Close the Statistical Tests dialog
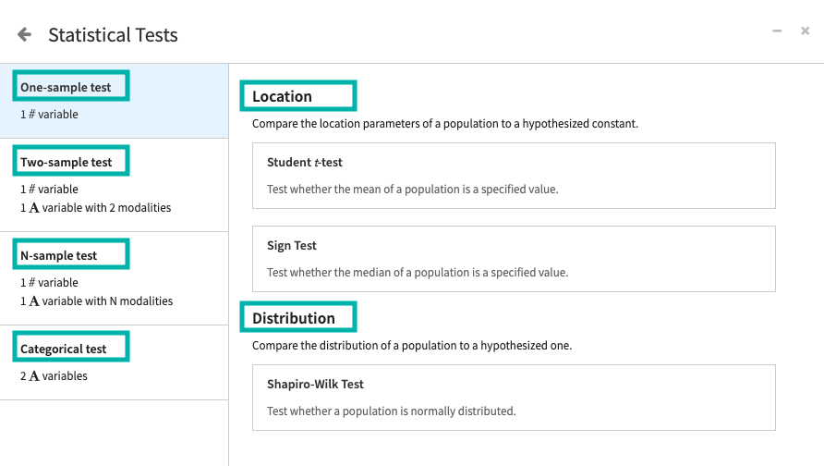Screen dimensions: 824x466 [x=805, y=31]
